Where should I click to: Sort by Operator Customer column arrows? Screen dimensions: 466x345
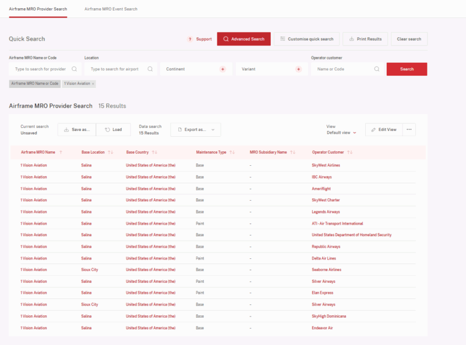pyautogui.click(x=349, y=152)
